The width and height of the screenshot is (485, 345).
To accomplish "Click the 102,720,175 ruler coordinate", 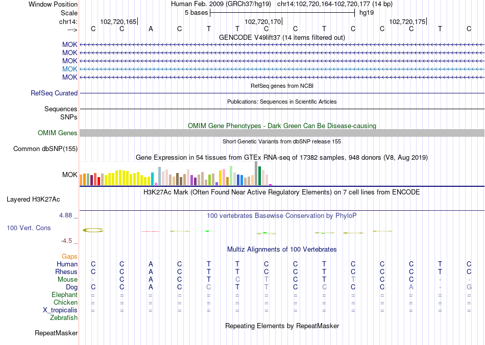I will tap(407, 21).
